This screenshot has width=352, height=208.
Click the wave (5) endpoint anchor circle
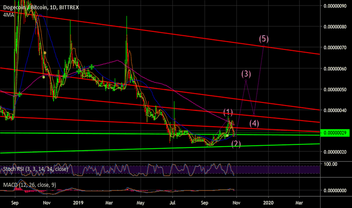pyautogui.click(x=264, y=46)
